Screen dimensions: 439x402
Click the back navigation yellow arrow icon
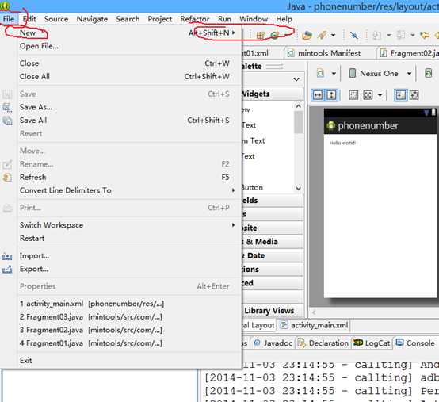[425, 36]
